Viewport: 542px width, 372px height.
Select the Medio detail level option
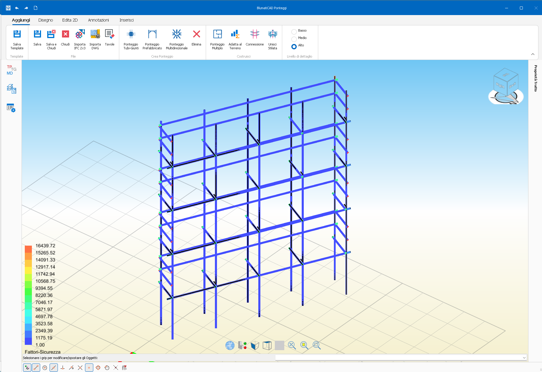pos(294,38)
